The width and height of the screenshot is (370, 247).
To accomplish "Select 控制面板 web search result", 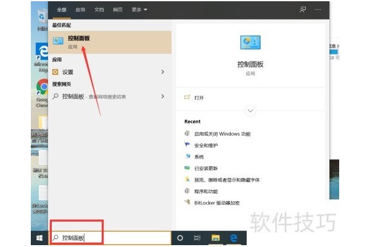I will click(110, 96).
